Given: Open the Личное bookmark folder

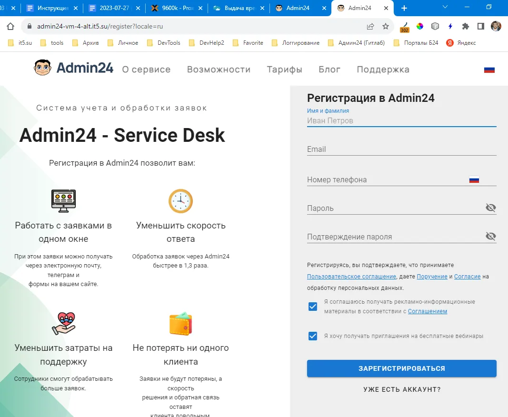Looking at the screenshot, I should 123,43.
